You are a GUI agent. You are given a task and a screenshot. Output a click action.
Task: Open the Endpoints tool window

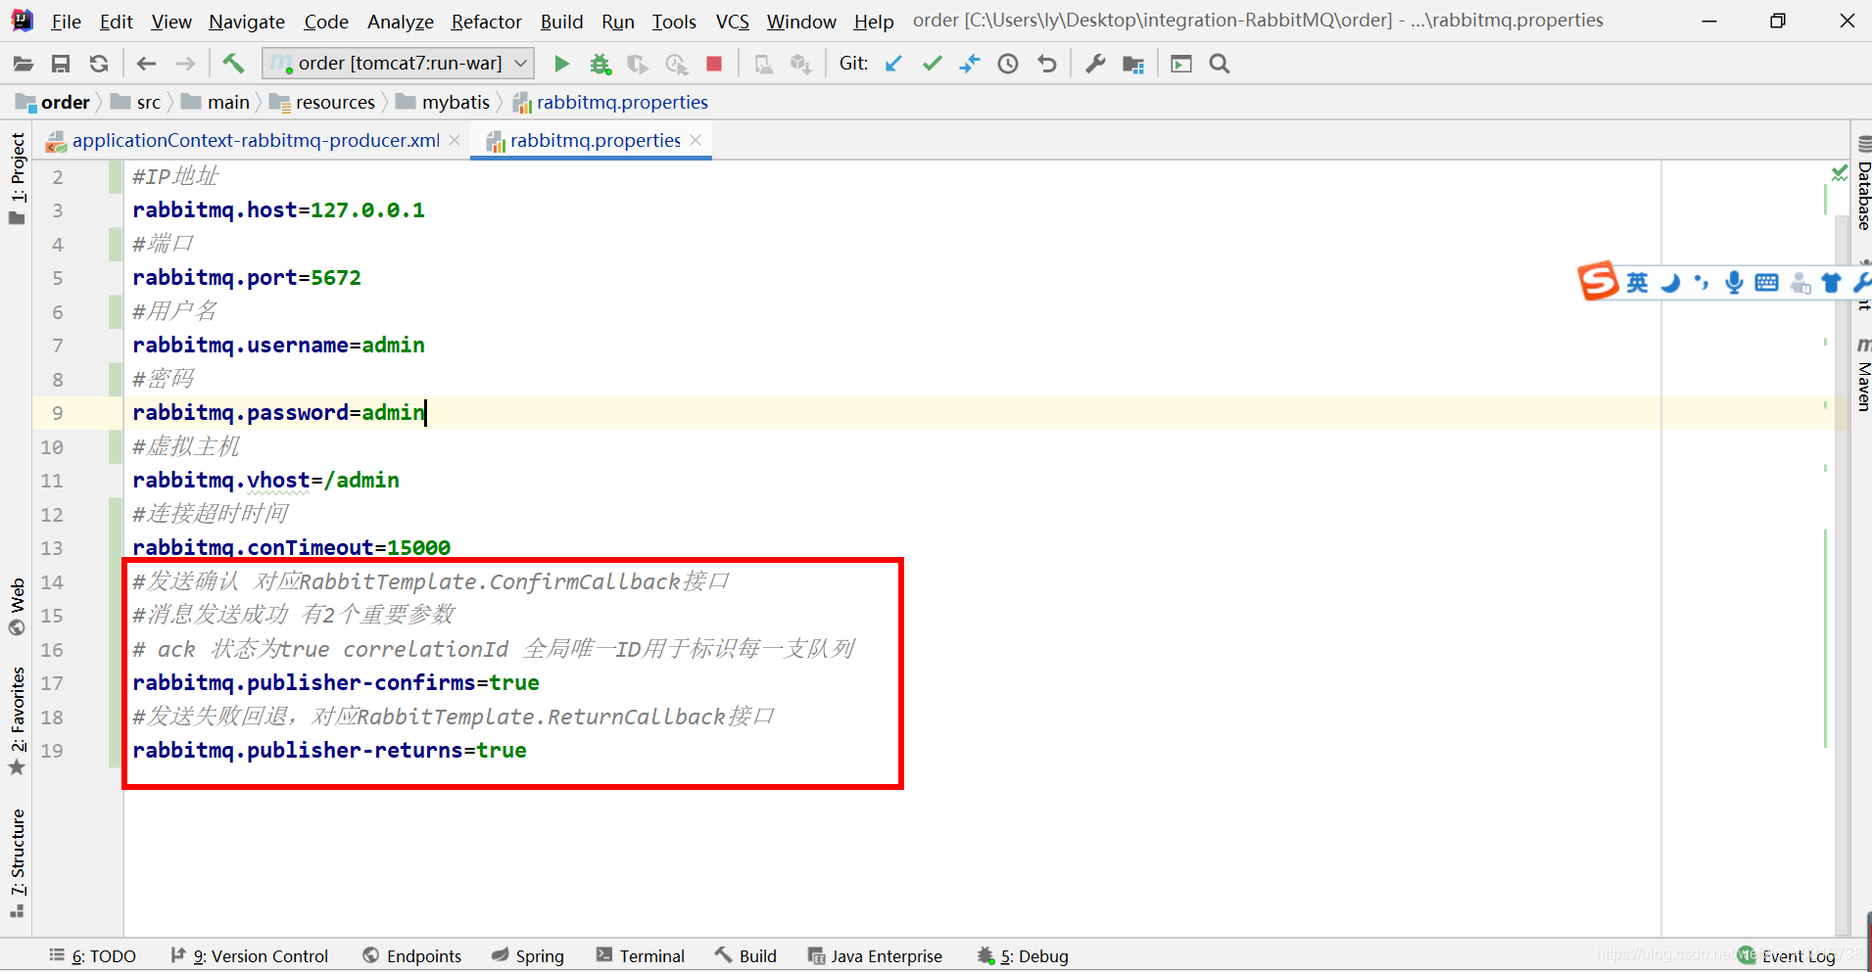[x=411, y=956]
